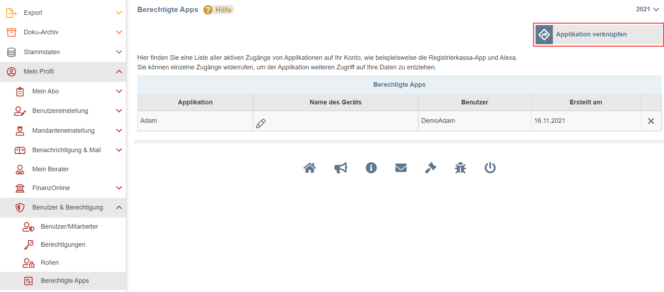Screen dimensions: 664x292
Task: Click the FinanzOnline menu label
Action: (x=51, y=188)
